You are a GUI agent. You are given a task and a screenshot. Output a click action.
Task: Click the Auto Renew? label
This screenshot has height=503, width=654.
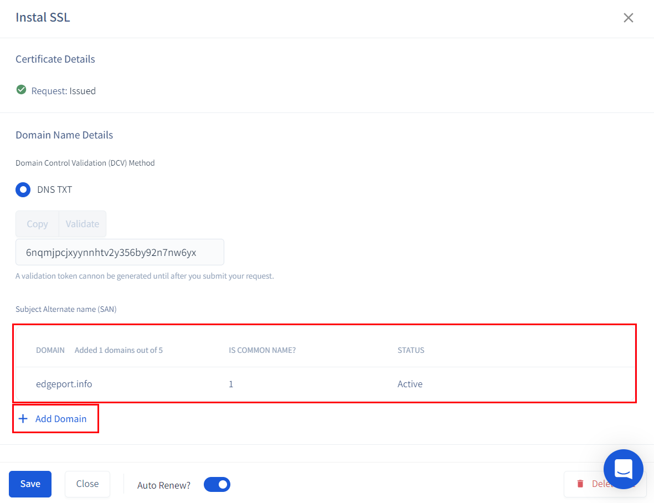(x=164, y=485)
